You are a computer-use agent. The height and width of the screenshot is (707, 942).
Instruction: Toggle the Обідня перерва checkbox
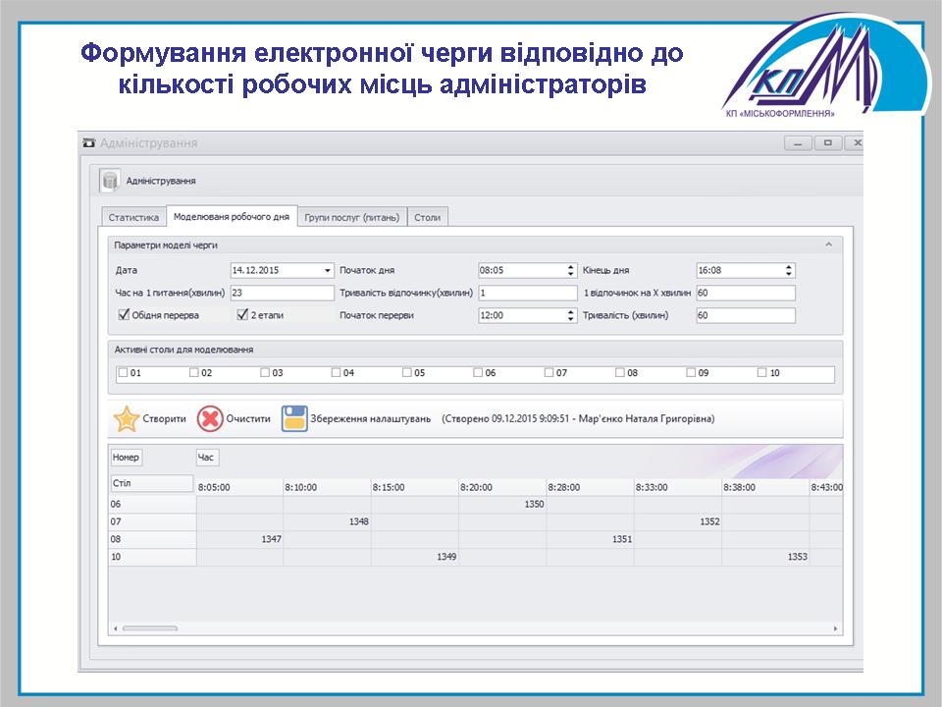pyautogui.click(x=124, y=315)
